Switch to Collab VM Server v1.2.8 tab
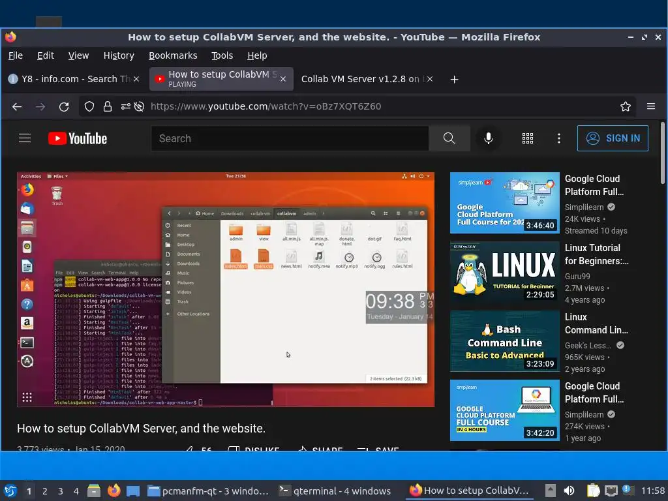 [x=367, y=79]
